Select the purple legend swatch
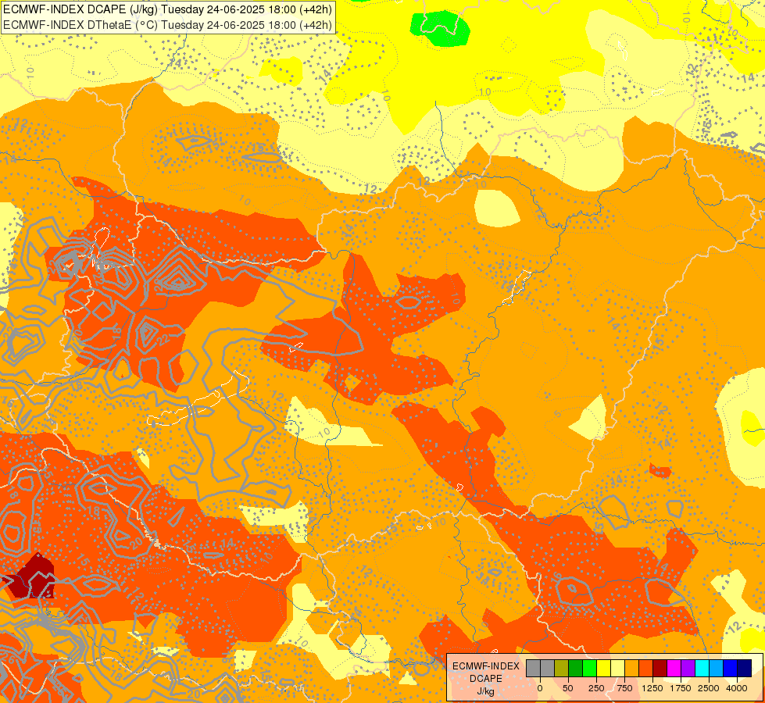765x703 pixels. click(688, 668)
